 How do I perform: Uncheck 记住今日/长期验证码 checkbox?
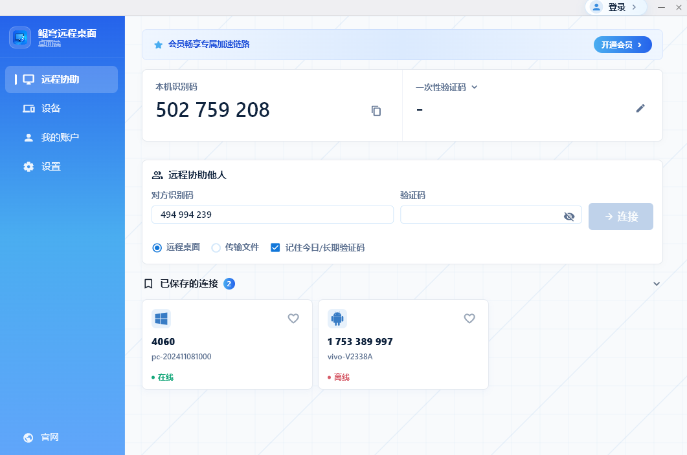coord(275,248)
